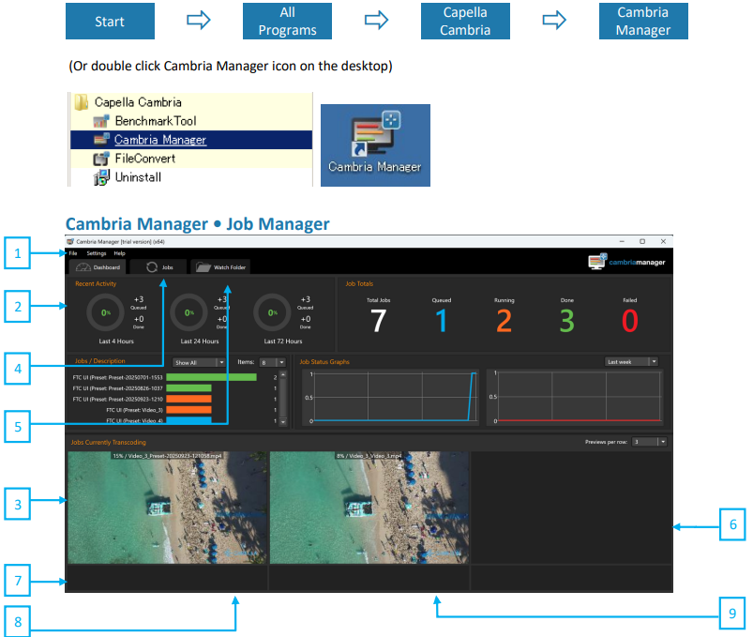
Task: Select Cambria Manager in the program list
Action: (160, 140)
